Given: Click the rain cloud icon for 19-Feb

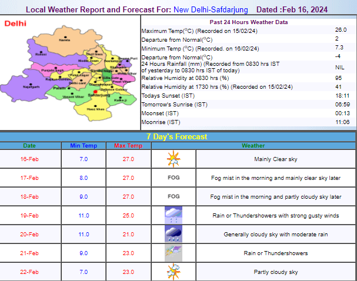Looking at the screenshot, I should (x=174, y=215).
